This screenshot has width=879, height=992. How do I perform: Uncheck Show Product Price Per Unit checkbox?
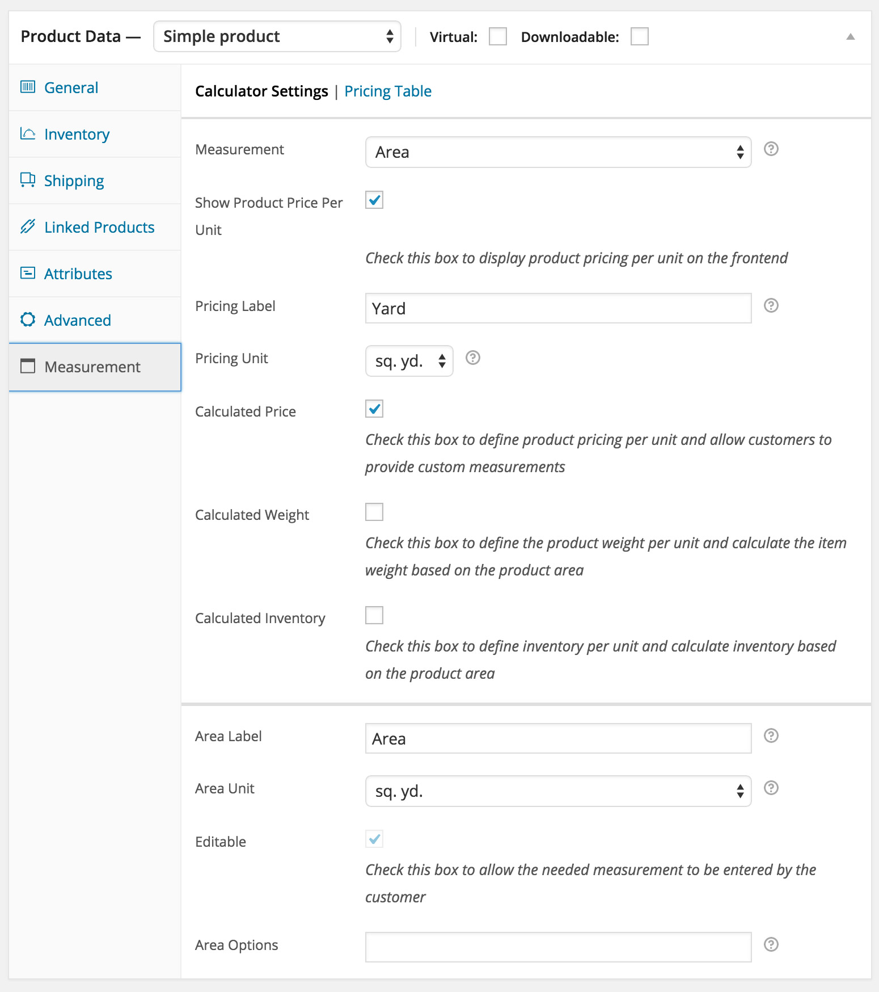click(374, 200)
